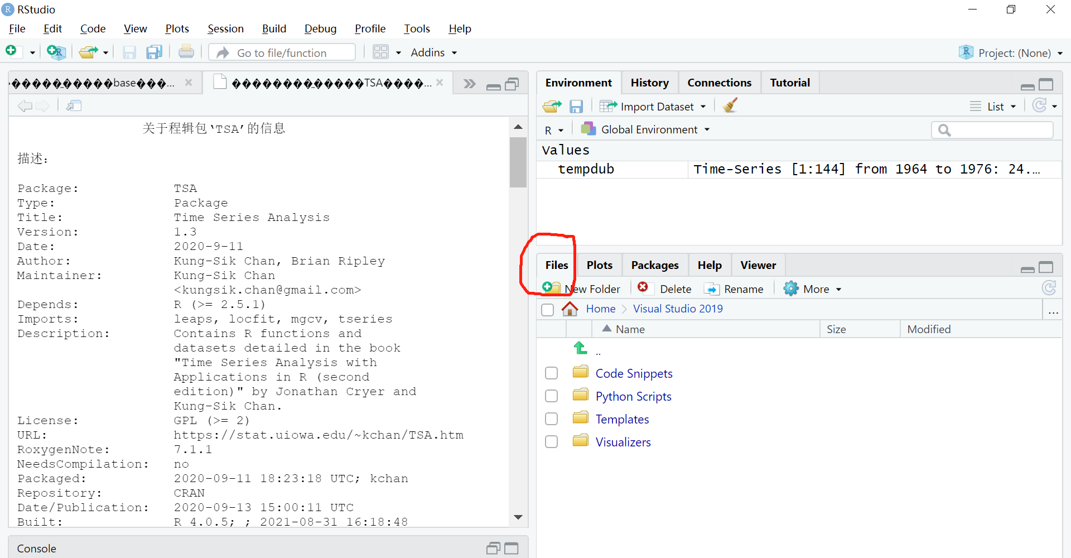
Task: Click the Home breadcrumb link
Action: pos(601,309)
